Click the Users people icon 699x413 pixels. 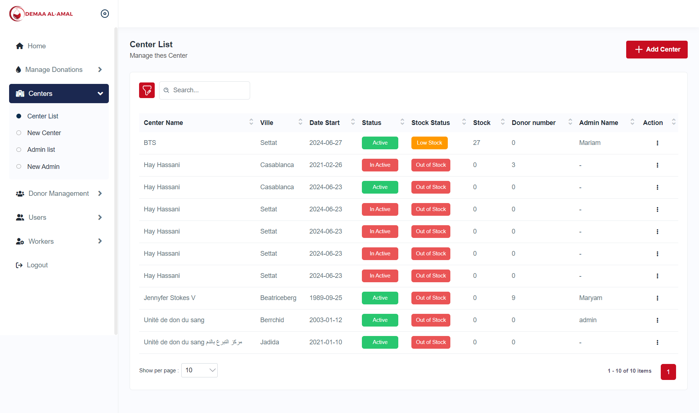(20, 218)
